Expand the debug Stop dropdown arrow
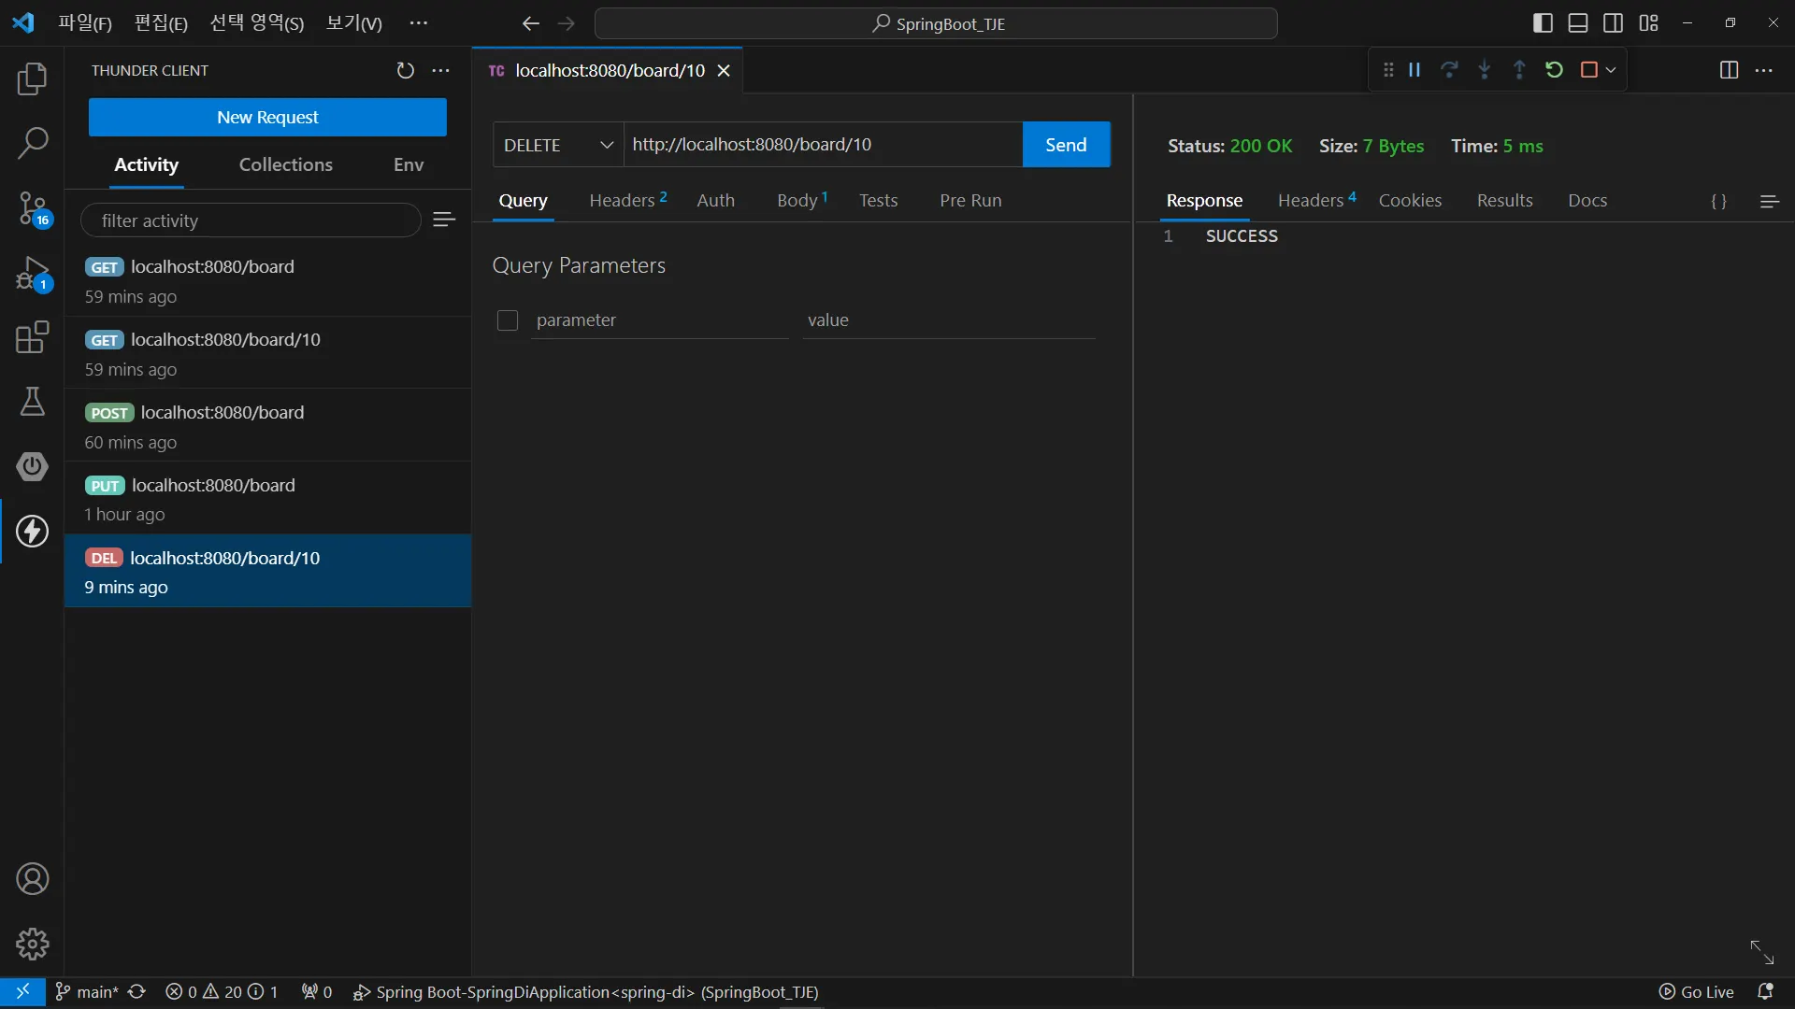The height and width of the screenshot is (1009, 1795). click(x=1611, y=70)
